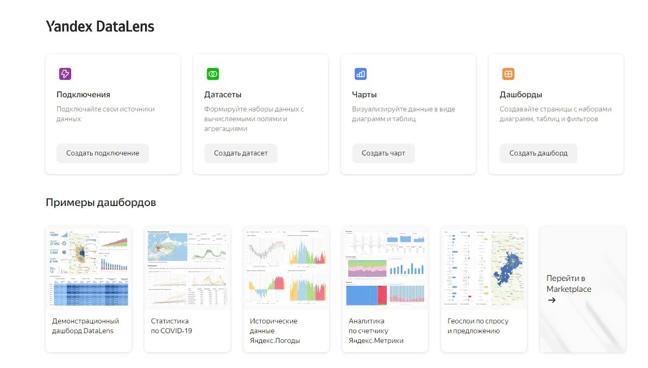Image resolution: width=648 pixels, height=368 pixels.
Task: Open the Исторические данные Яндекс.Погоды thumbnail
Action: (286, 268)
